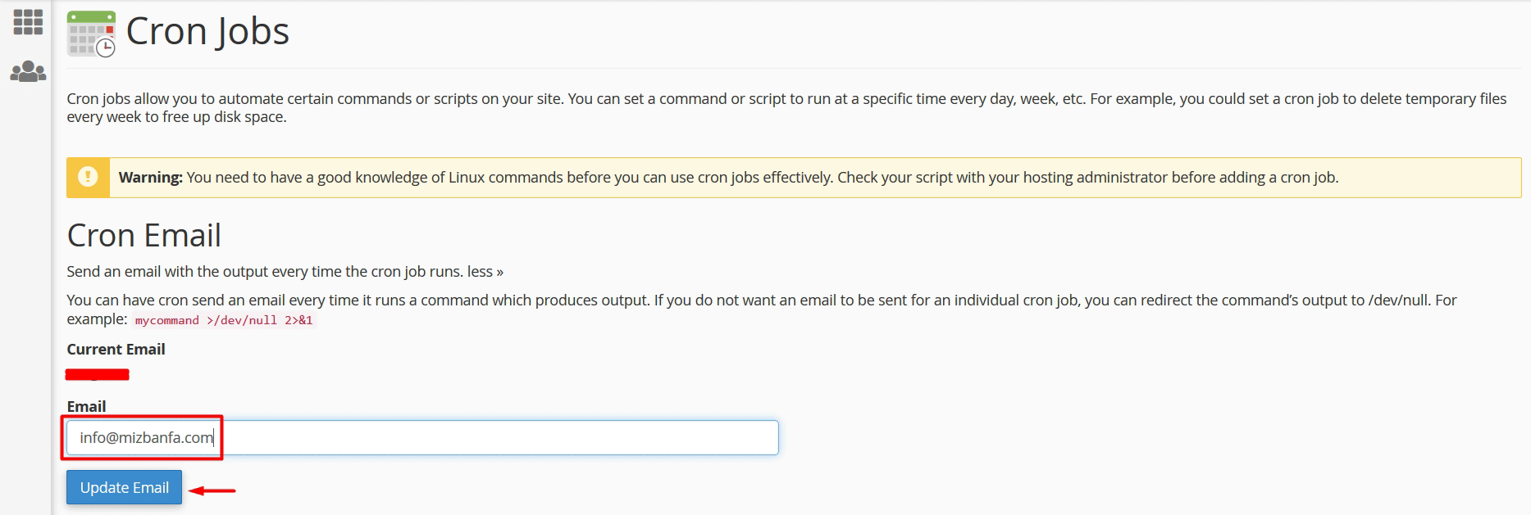Click the mycommand >/dev/null code example
This screenshot has height=515, width=1531.
224,320
